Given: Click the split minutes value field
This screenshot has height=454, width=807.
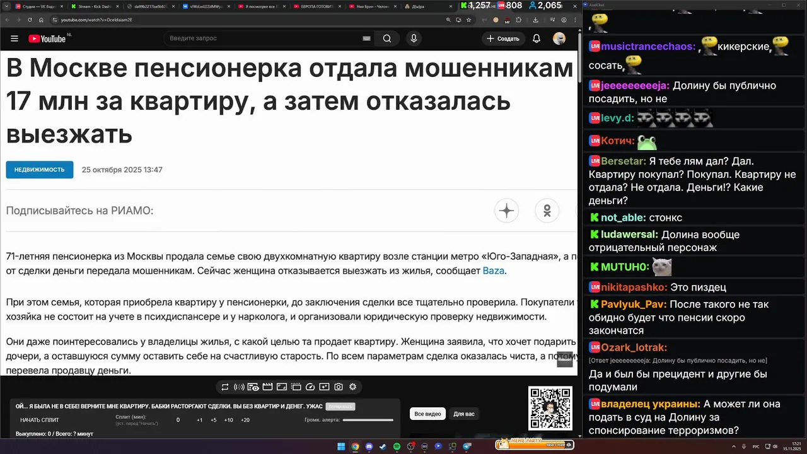Looking at the screenshot, I should pyautogui.click(x=178, y=420).
